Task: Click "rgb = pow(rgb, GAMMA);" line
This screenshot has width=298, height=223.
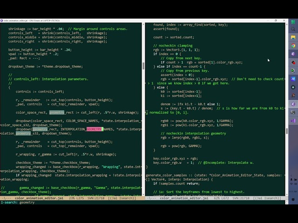Action: (x=181, y=146)
